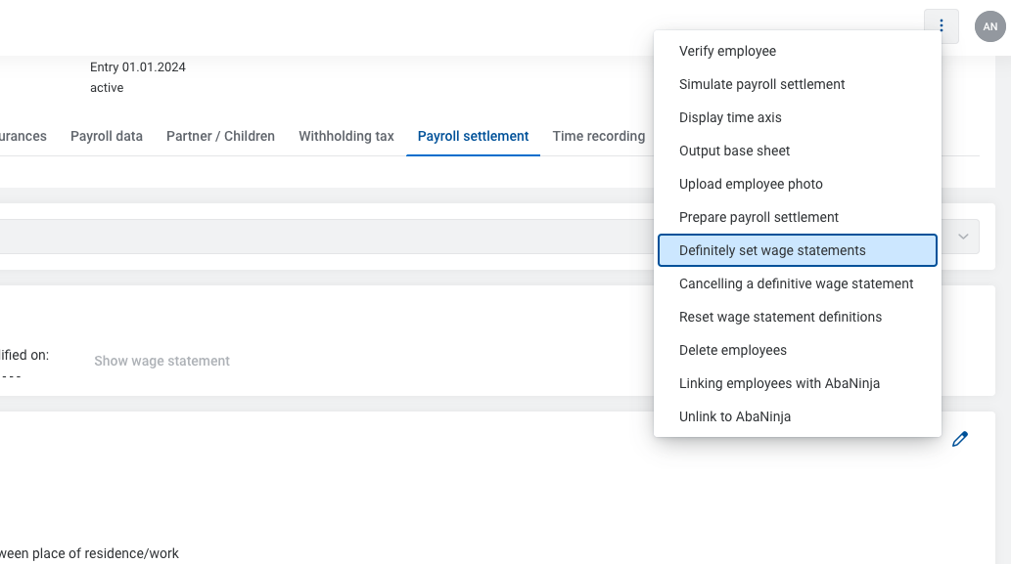
Task: Choose Cancelling a definitive wage statement
Action: [796, 283]
